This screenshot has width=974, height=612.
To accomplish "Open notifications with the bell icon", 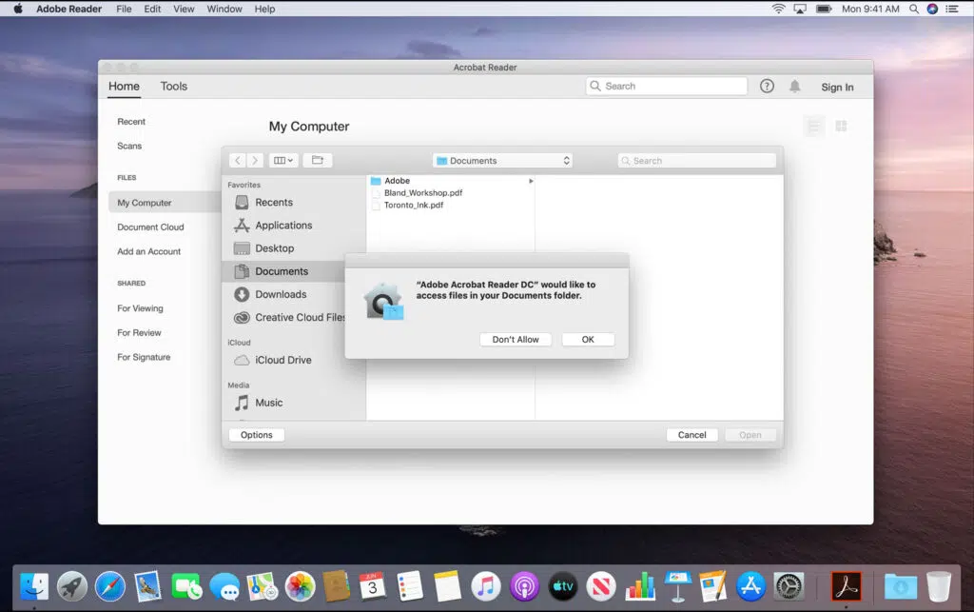I will pos(792,86).
